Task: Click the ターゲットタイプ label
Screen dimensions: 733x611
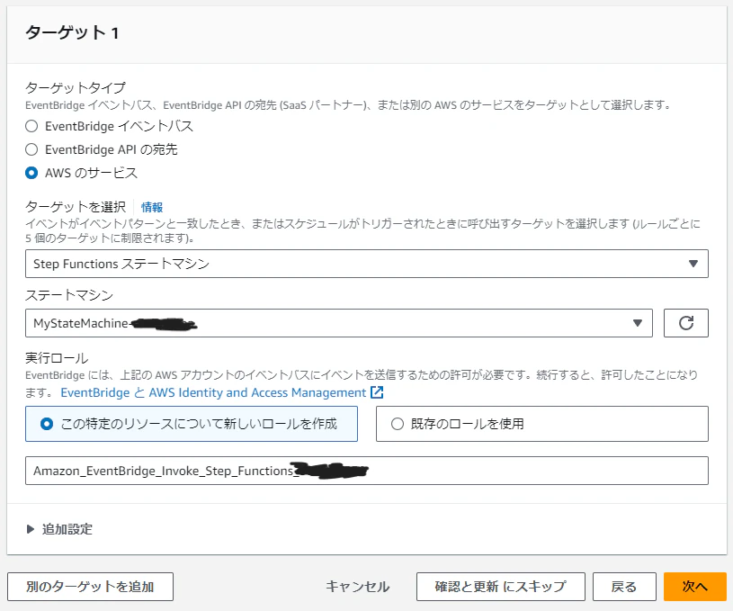Action: (x=76, y=87)
